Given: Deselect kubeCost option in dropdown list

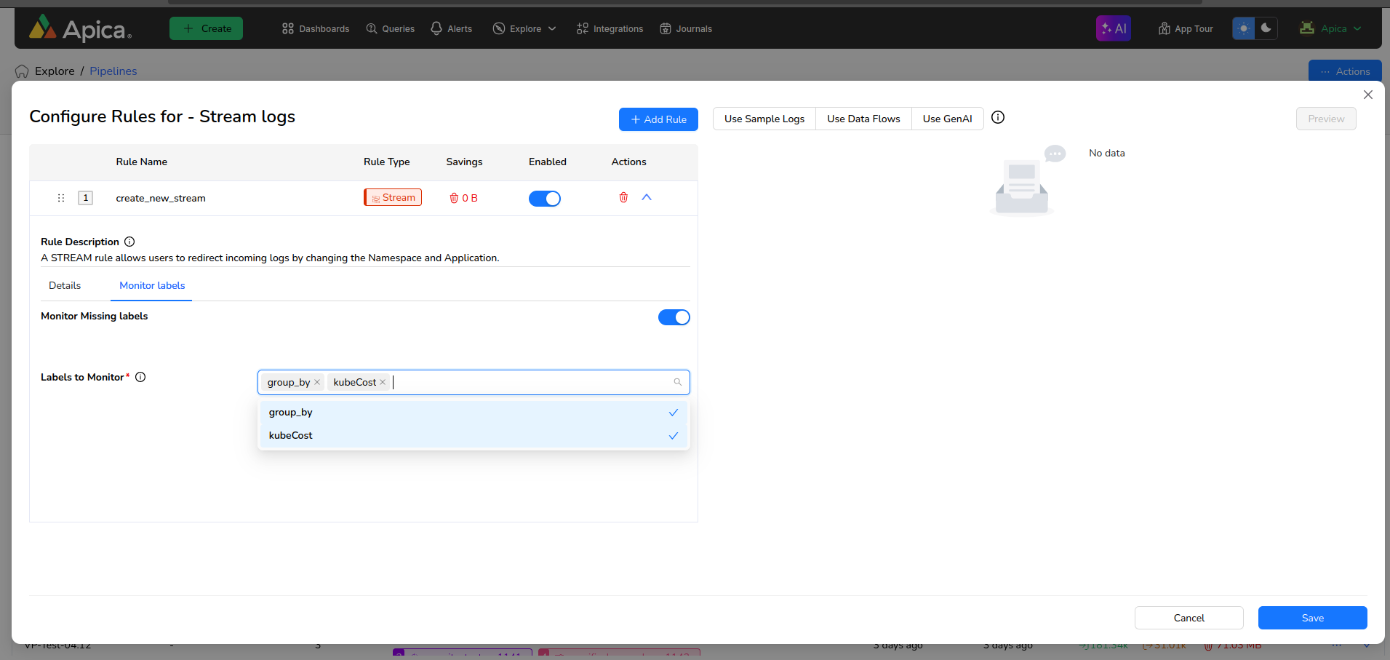Looking at the screenshot, I should pyautogui.click(x=473, y=436).
